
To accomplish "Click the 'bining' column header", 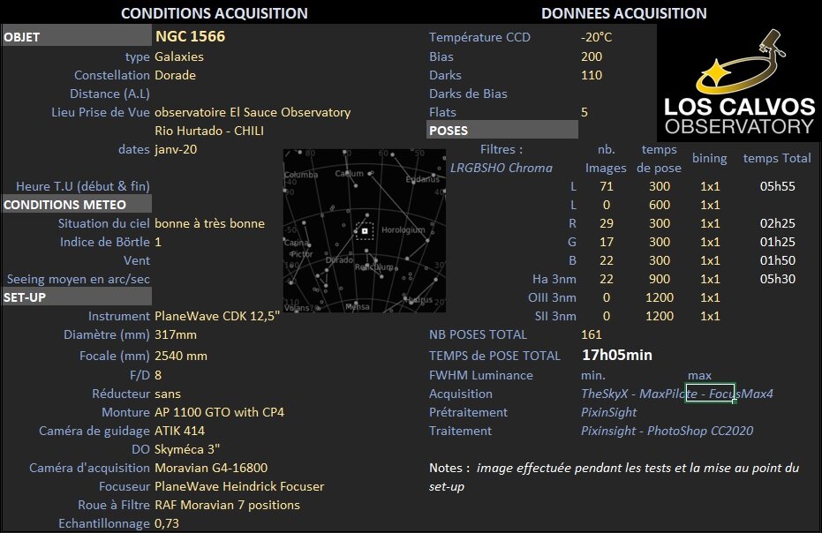I will pyautogui.click(x=709, y=158).
